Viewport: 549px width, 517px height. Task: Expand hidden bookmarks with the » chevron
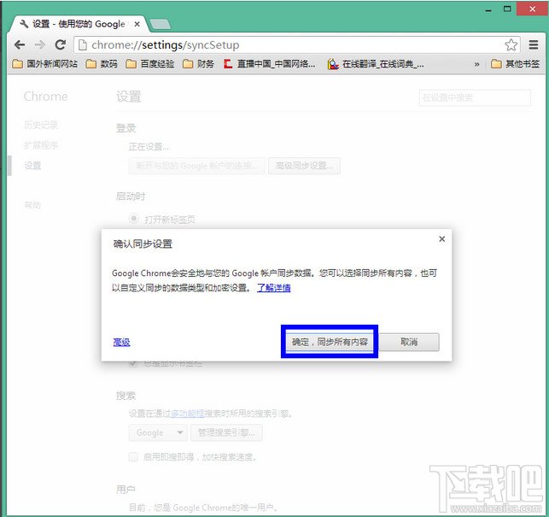[476, 64]
